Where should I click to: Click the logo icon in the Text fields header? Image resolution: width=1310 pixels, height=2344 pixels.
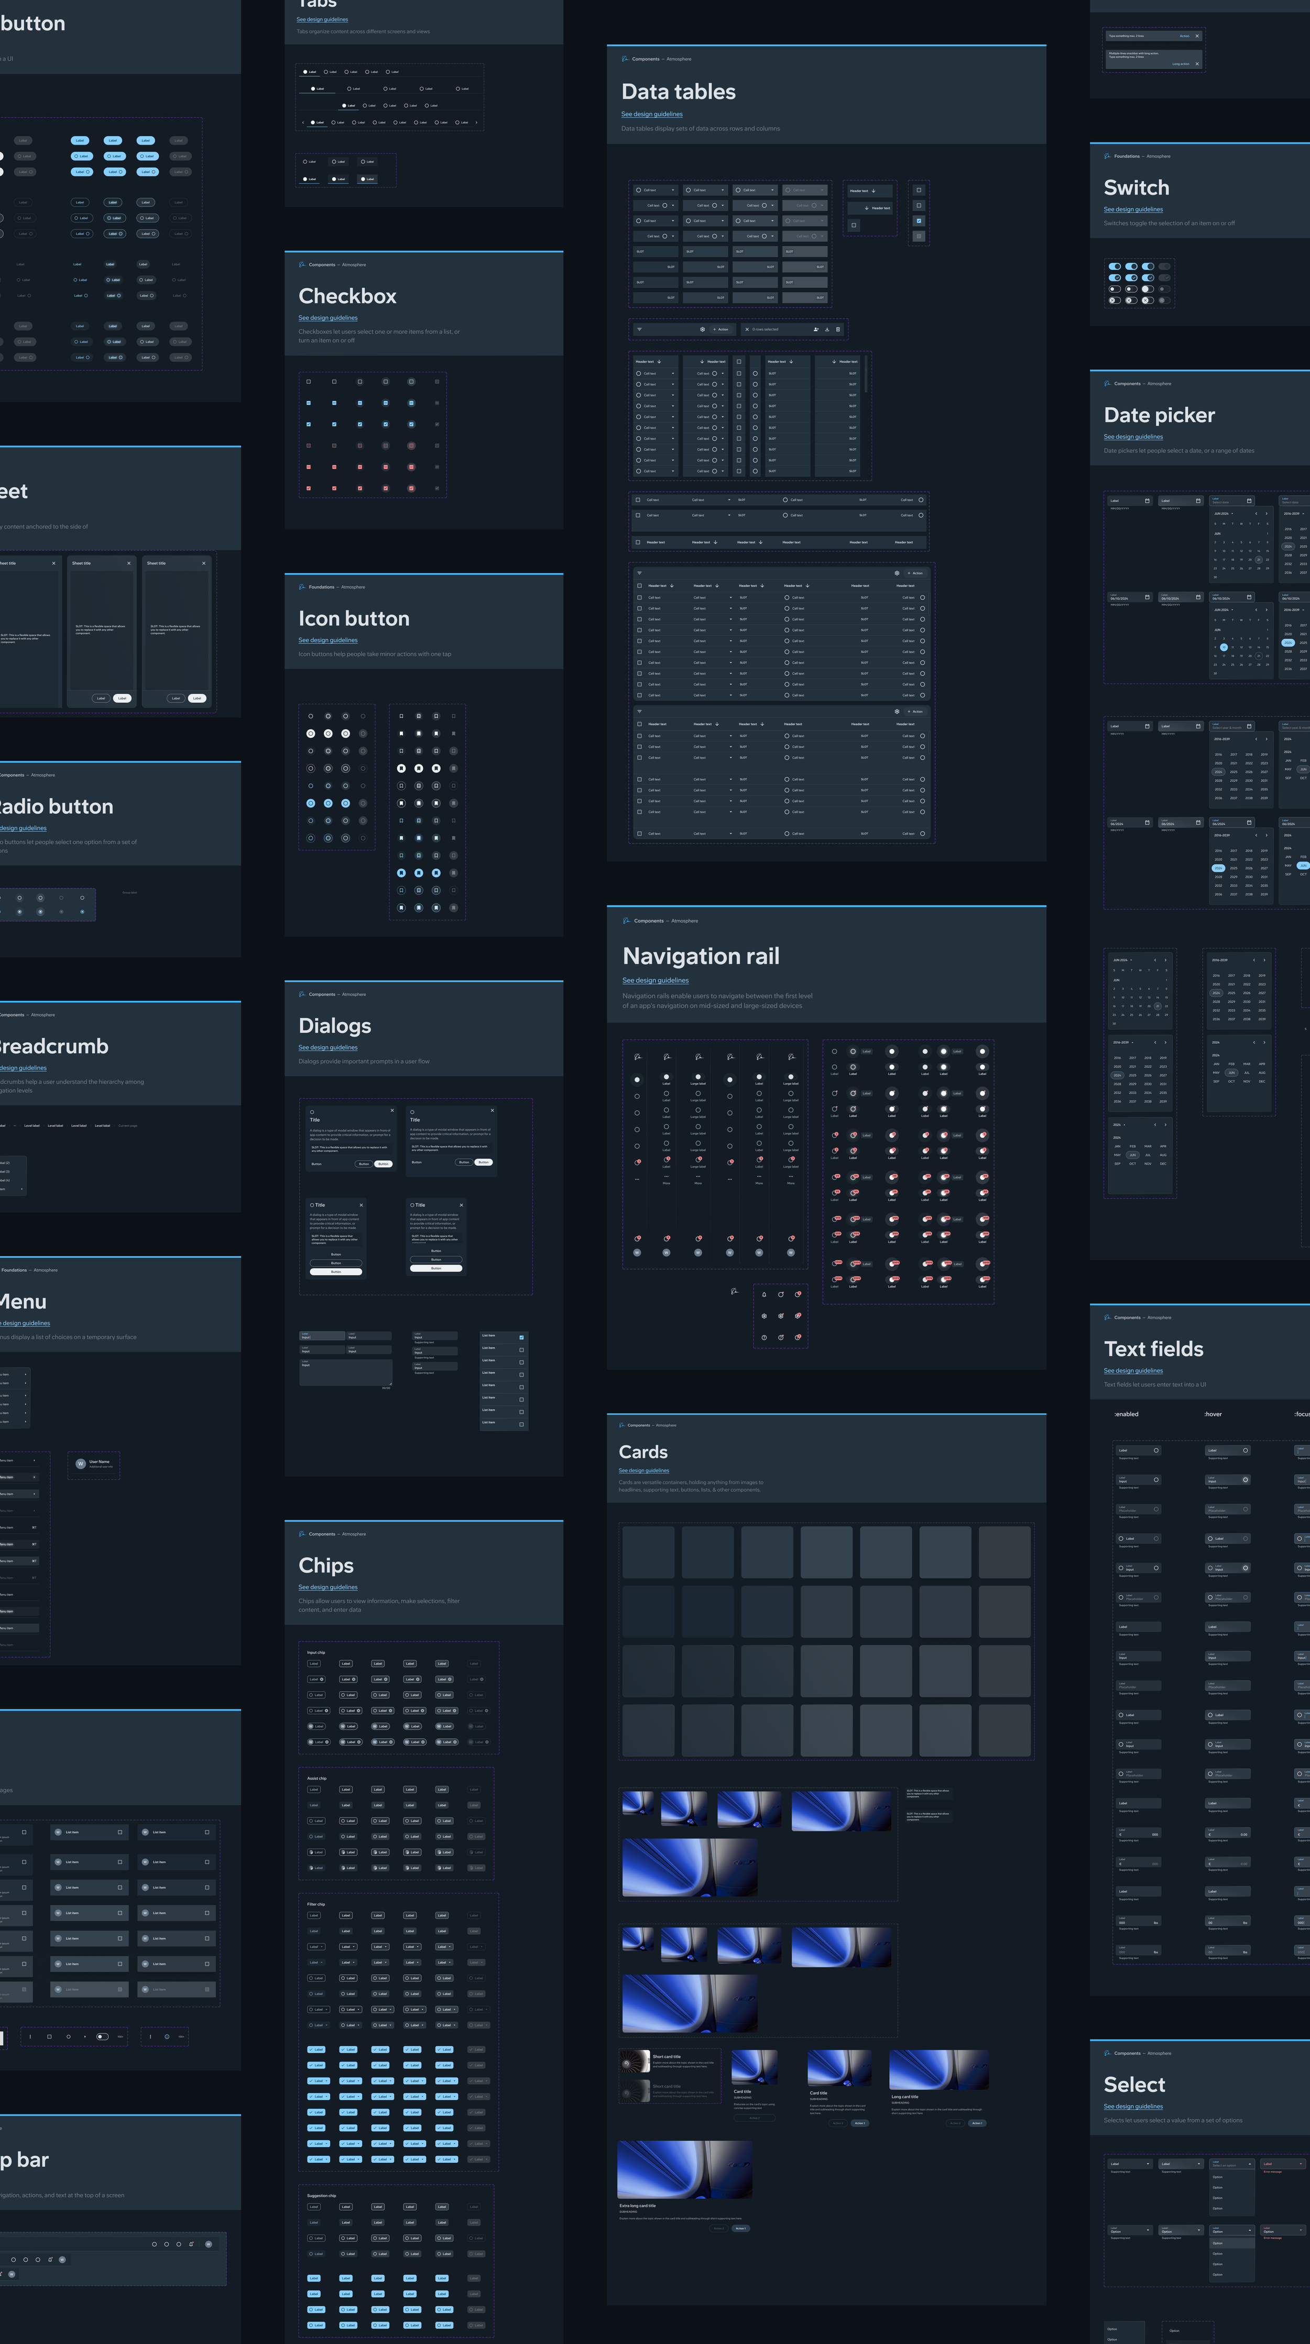click(1107, 1317)
